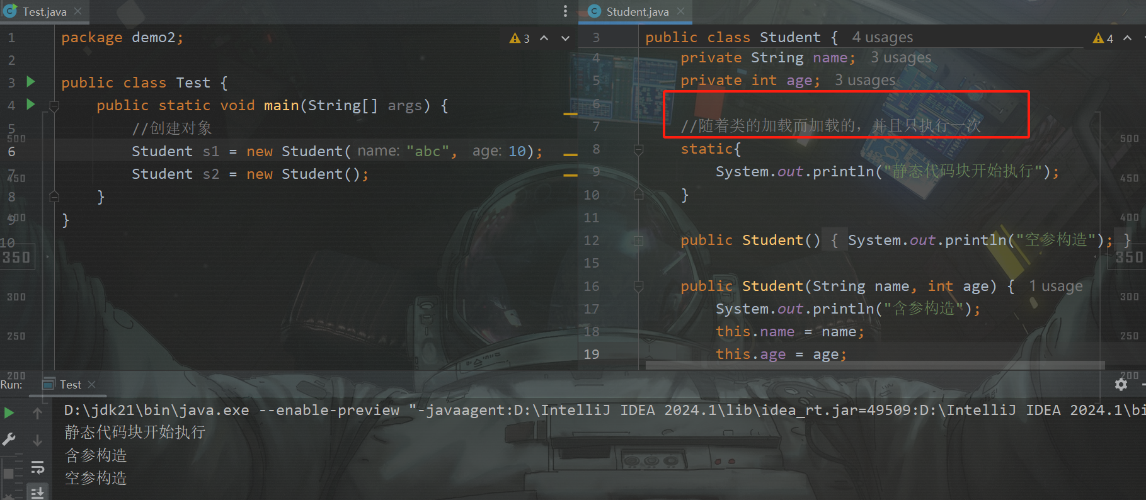This screenshot has width=1146, height=500.
Task: Open the '4 usages' hint for class Student
Action: (x=882, y=37)
